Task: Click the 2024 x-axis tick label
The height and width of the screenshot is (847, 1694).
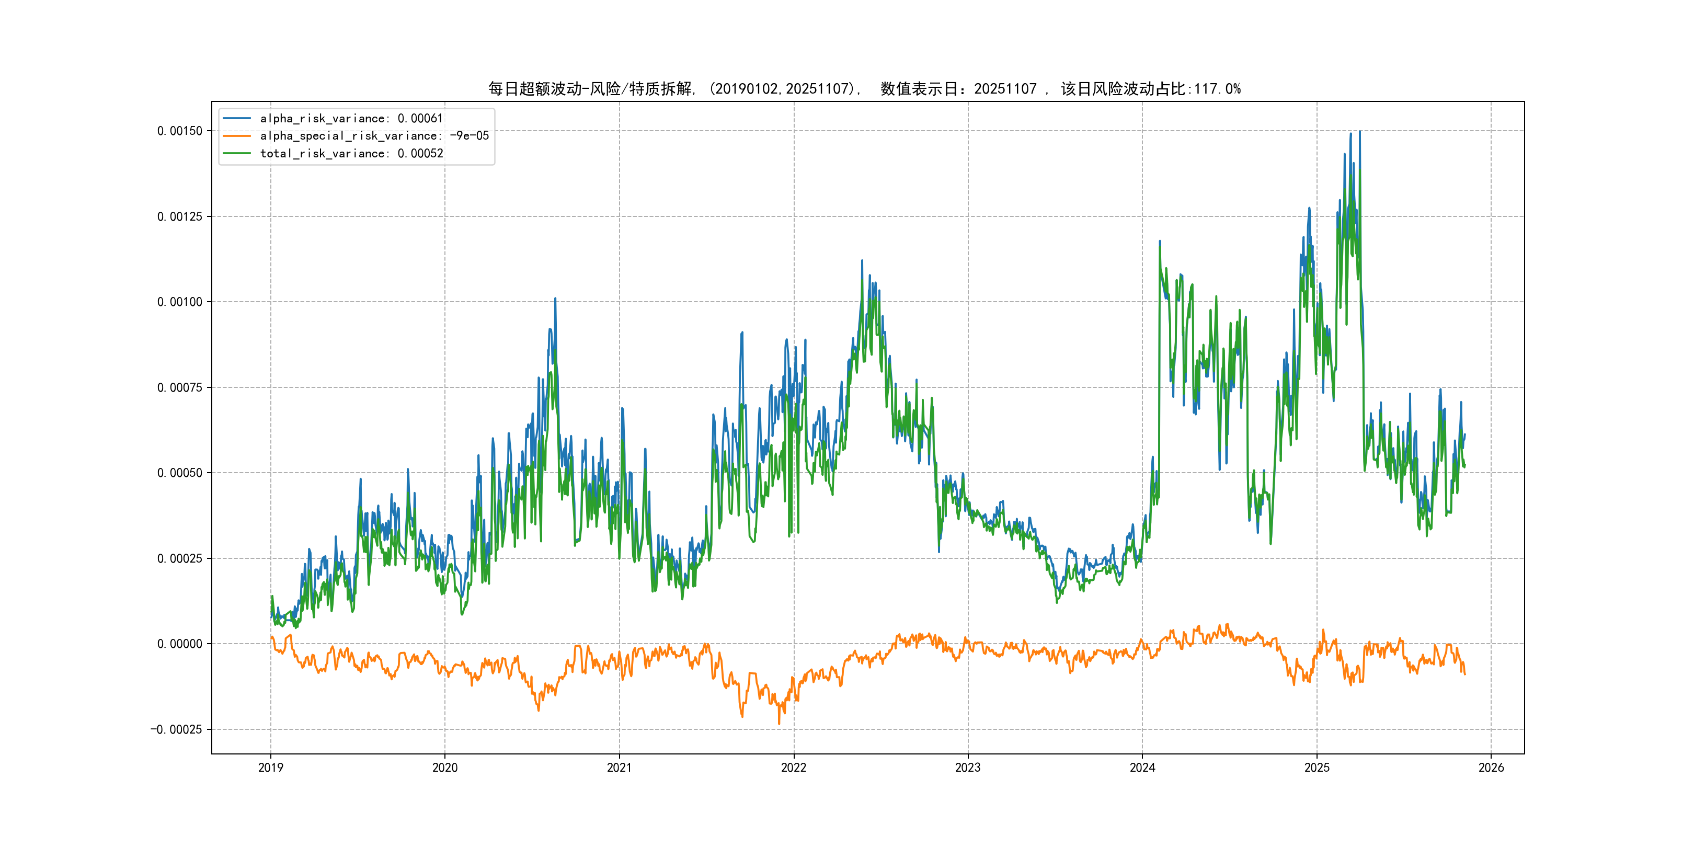Action: coord(1142,768)
